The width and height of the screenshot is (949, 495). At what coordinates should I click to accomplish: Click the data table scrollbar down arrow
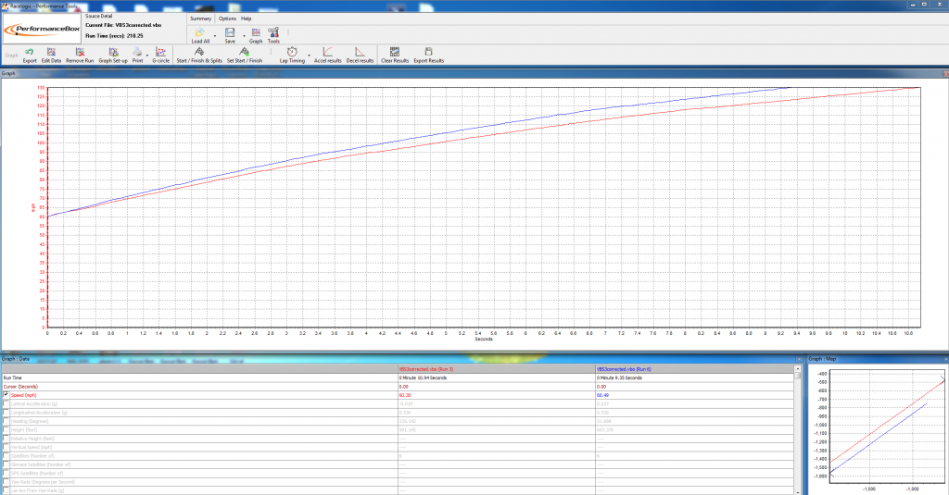pos(798,491)
